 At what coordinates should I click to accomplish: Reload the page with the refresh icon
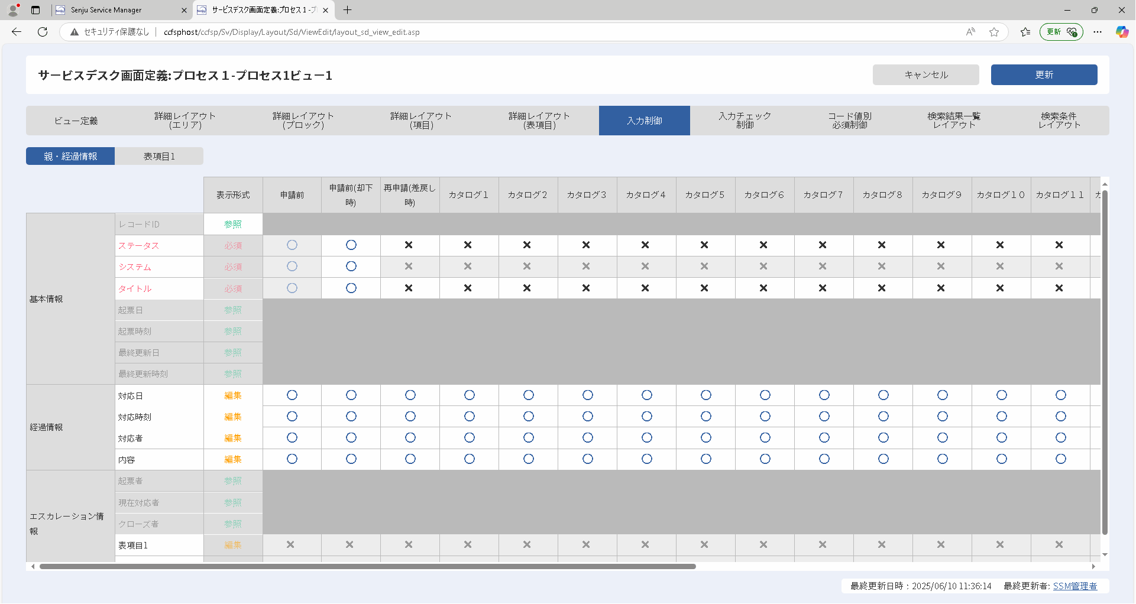[43, 32]
